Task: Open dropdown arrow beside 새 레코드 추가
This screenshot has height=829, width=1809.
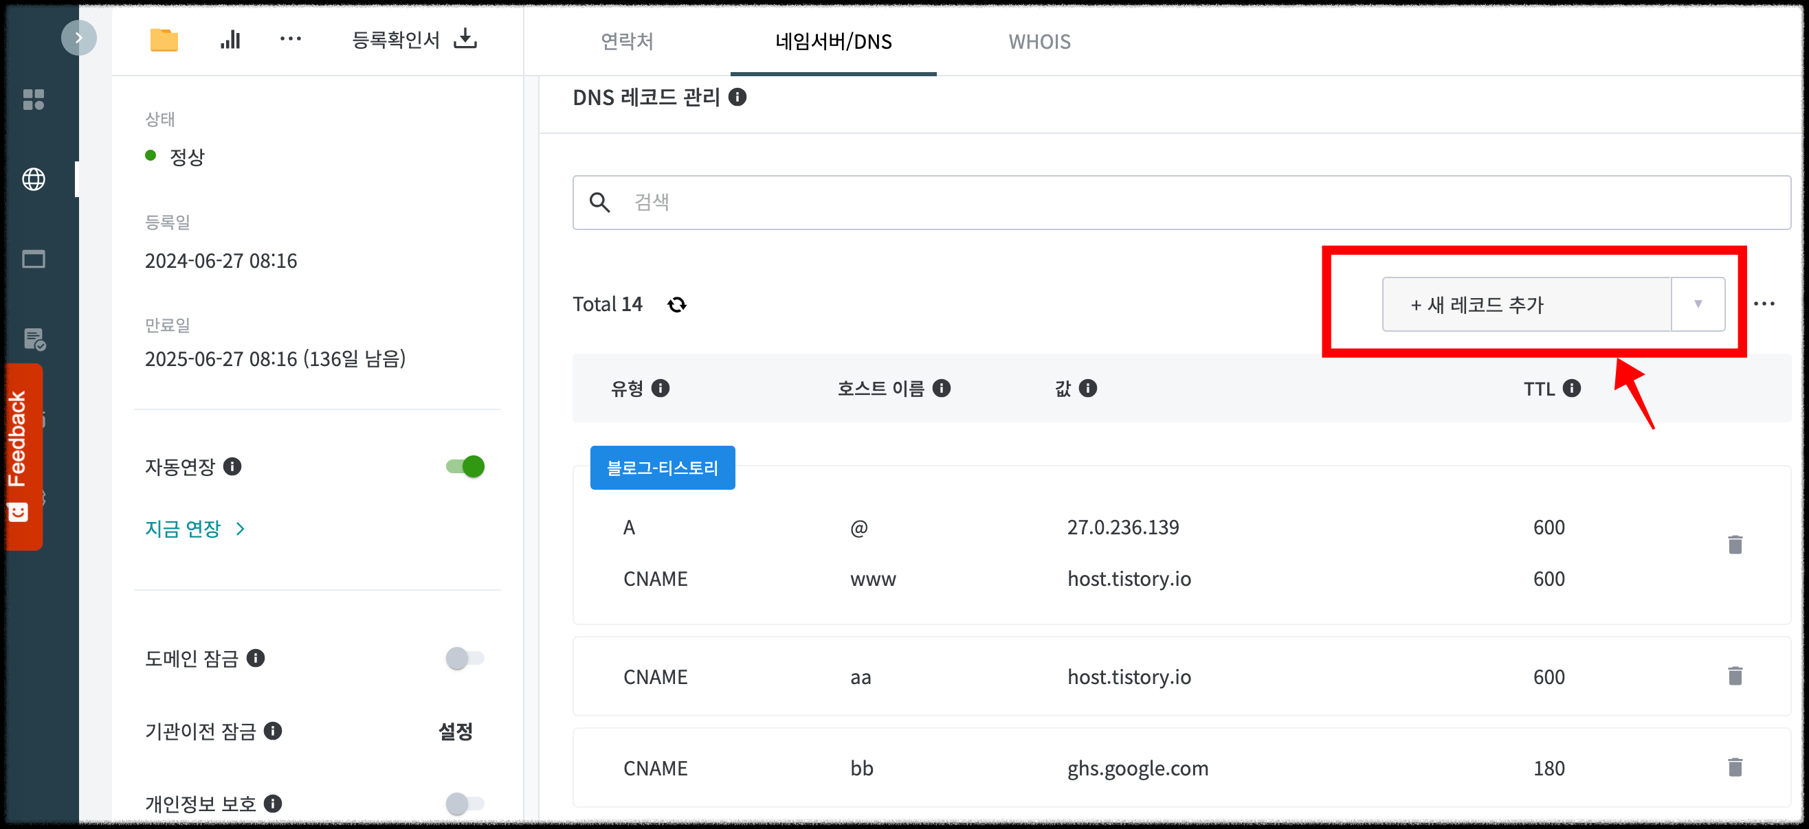Action: tap(1698, 305)
